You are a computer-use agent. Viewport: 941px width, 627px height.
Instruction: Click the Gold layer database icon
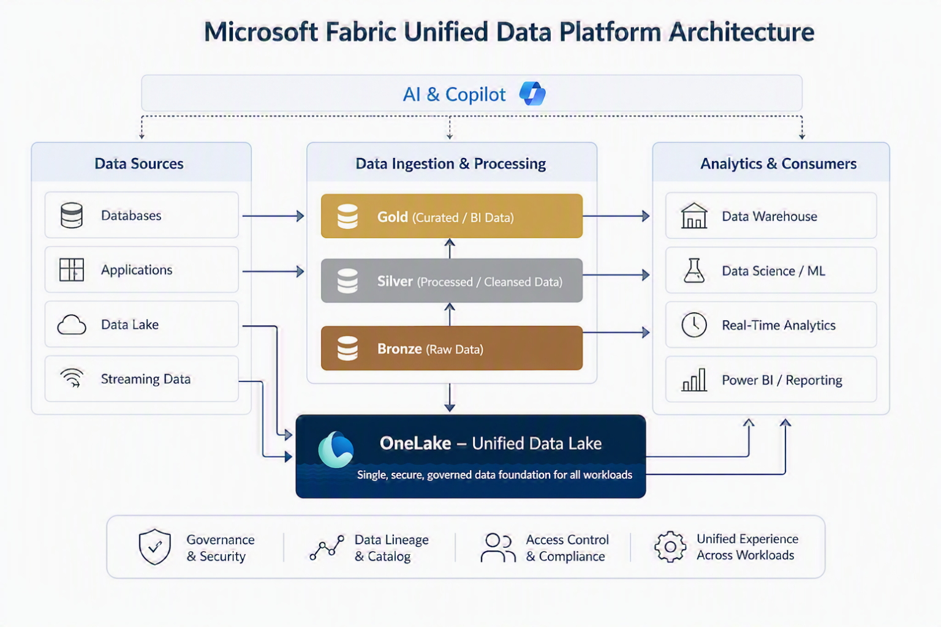tap(347, 217)
